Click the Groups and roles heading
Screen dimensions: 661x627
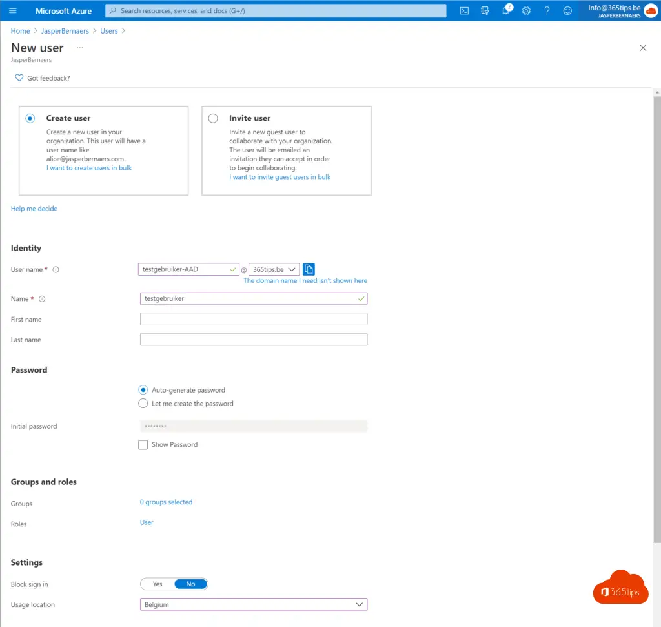click(x=44, y=482)
